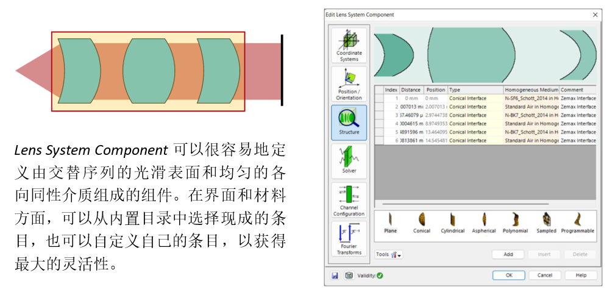Open the Solver settings page
The width and height of the screenshot is (607, 292).
[349, 161]
